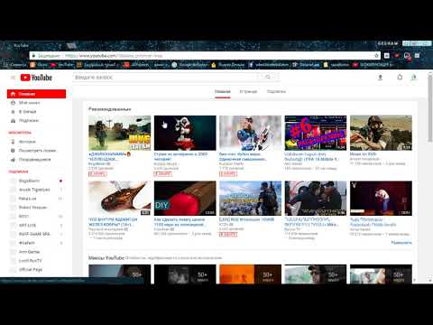Open the hamburger guide menu beside YouTube logo
Screen dimensions: 433x325
[13, 78]
